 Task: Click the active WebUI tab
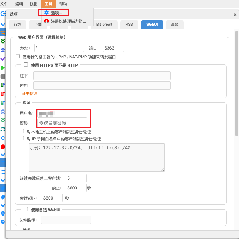pyautogui.click(x=152, y=25)
